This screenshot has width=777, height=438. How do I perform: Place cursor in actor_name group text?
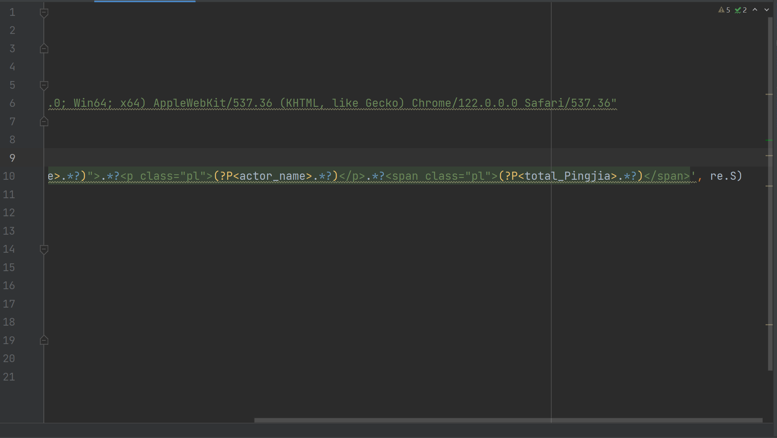point(273,176)
